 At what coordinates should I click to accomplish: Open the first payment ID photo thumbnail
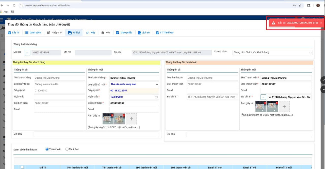coord(261,107)
